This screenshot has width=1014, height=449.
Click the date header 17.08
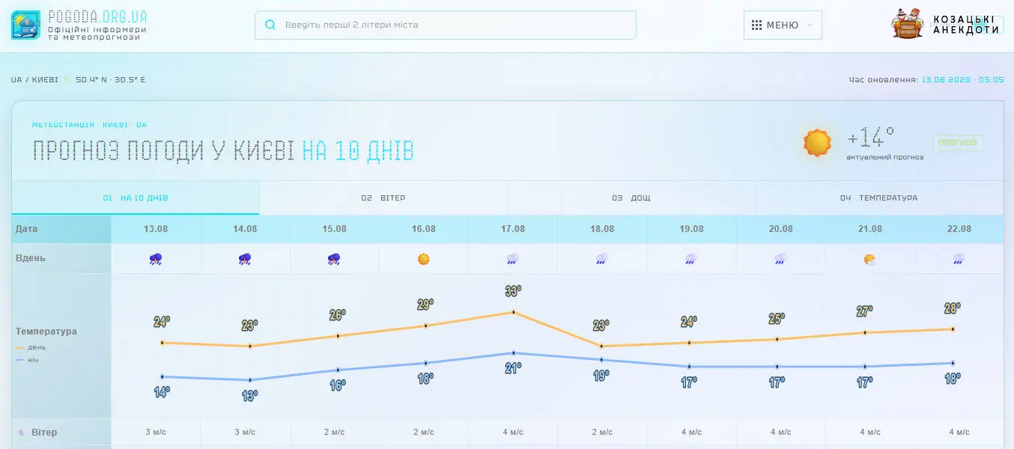click(x=512, y=229)
